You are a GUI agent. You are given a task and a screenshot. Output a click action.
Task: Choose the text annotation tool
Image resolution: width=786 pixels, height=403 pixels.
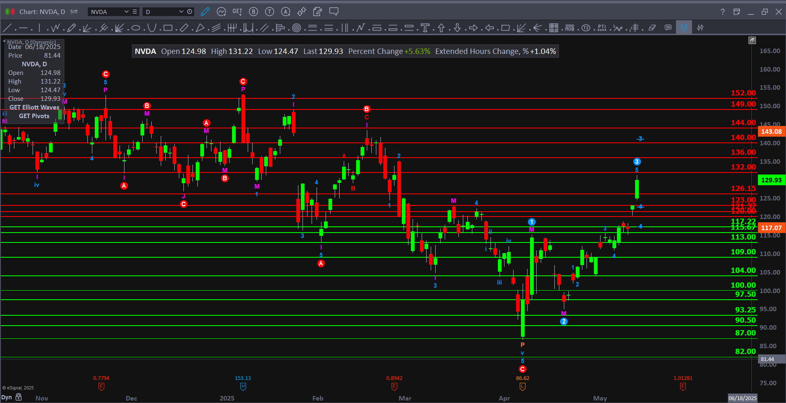[x=425, y=28]
